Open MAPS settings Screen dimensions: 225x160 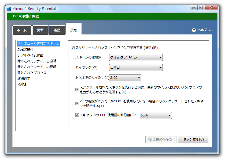click(x=22, y=84)
